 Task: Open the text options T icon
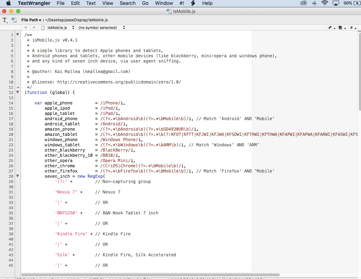coord(5,20)
